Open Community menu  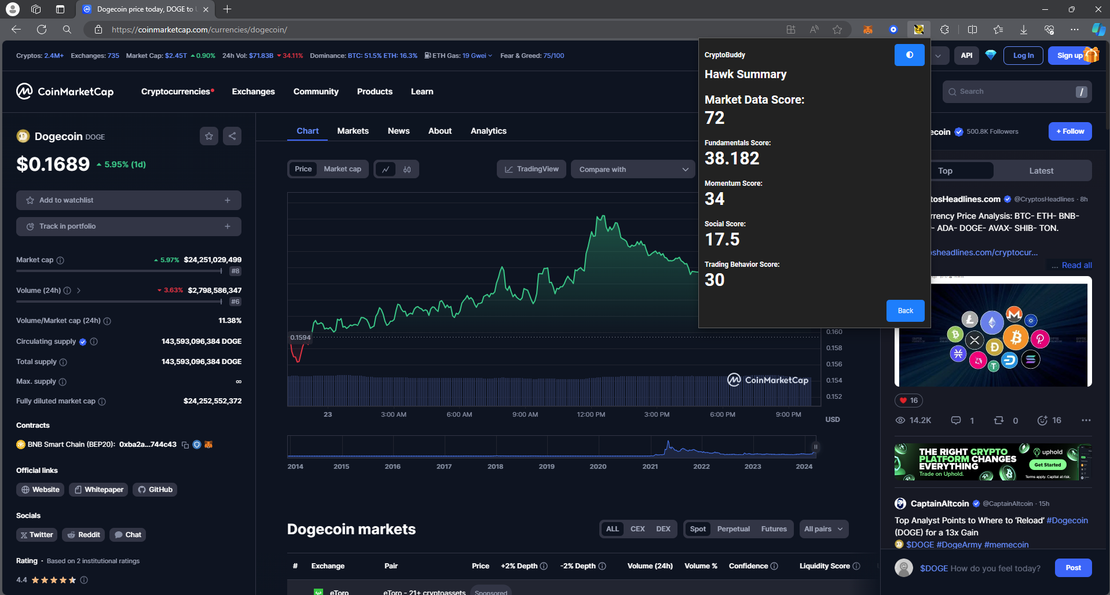coord(316,91)
